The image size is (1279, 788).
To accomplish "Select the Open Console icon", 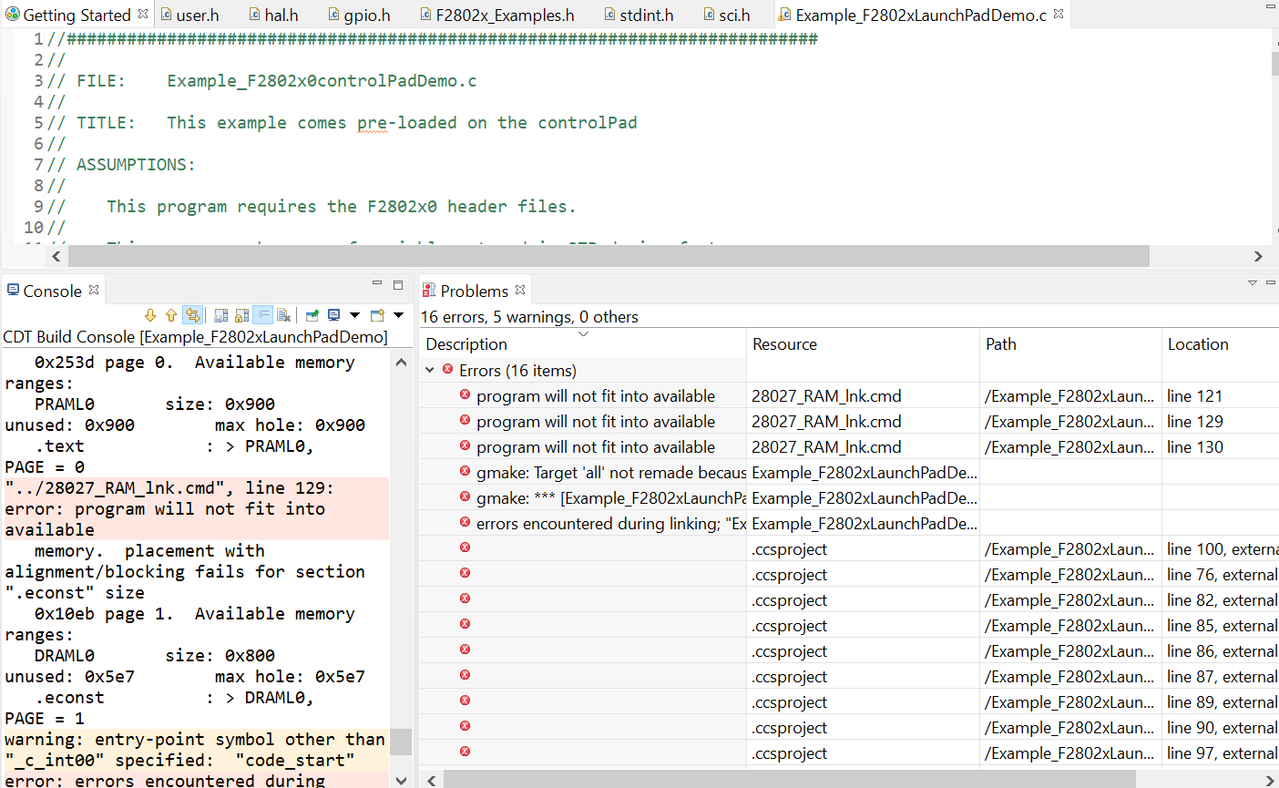I will (379, 314).
